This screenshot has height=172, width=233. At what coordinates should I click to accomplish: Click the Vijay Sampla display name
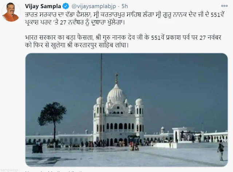[43, 6]
